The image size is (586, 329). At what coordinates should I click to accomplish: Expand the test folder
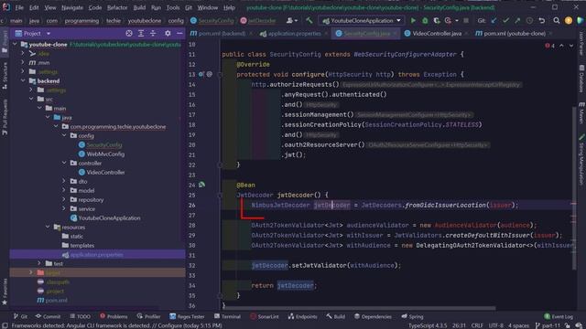(x=39, y=263)
